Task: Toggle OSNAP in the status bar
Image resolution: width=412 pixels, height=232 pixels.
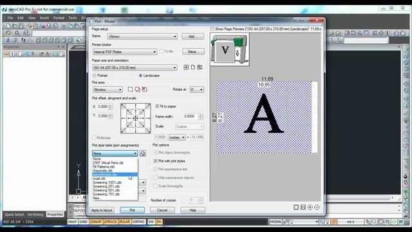Action: [x=96, y=222]
